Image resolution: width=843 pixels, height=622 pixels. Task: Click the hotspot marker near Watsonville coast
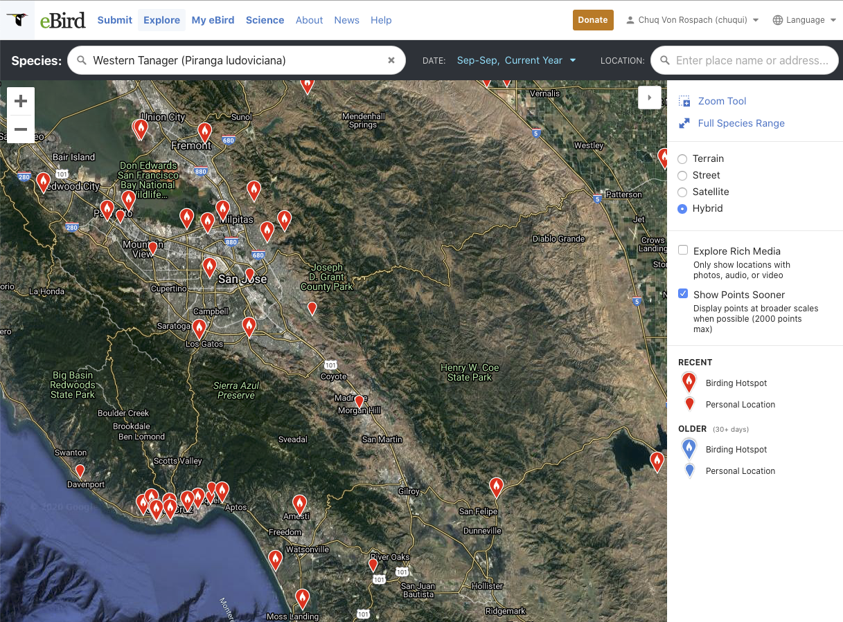[x=276, y=560]
